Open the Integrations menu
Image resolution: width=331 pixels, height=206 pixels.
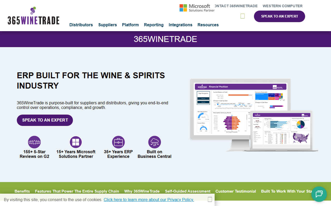pyautogui.click(x=180, y=25)
